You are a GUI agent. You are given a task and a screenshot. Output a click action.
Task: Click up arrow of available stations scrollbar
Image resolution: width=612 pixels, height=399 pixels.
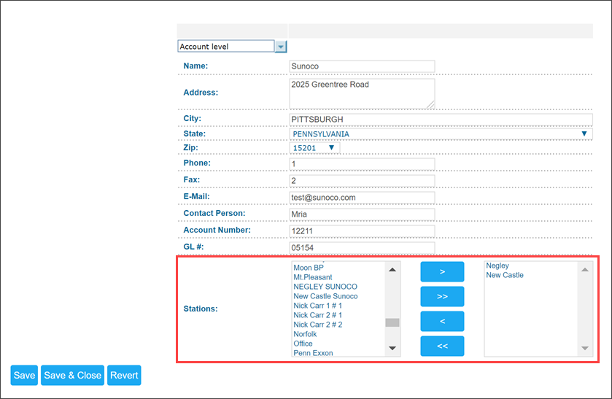(x=392, y=269)
